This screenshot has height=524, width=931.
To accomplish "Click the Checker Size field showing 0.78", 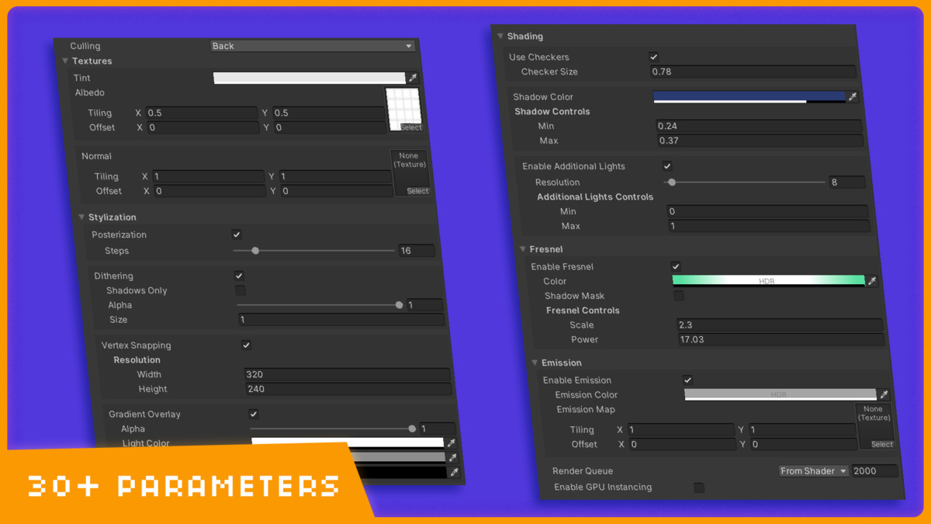I will (753, 71).
